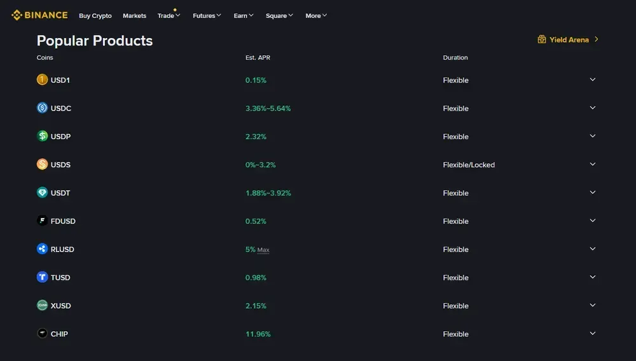The height and width of the screenshot is (361, 636).
Task: Expand the CHIP row chevron
Action: [593, 334]
